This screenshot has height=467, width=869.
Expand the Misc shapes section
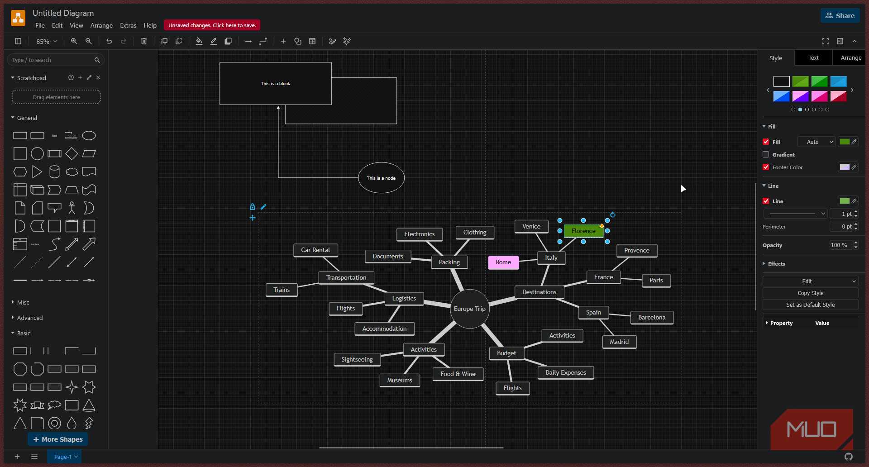click(20, 302)
